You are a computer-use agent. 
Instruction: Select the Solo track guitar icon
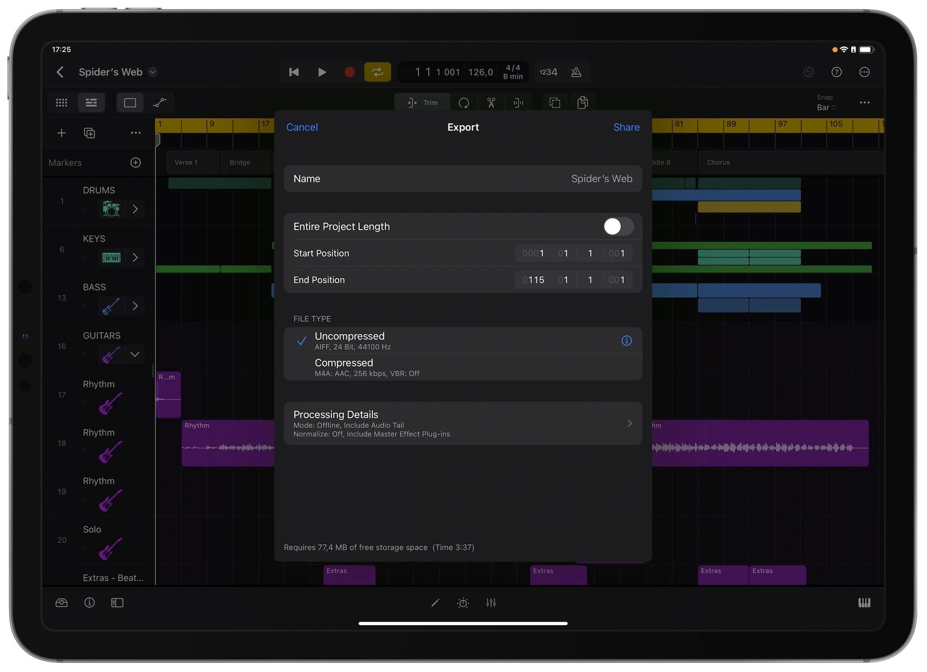111,549
